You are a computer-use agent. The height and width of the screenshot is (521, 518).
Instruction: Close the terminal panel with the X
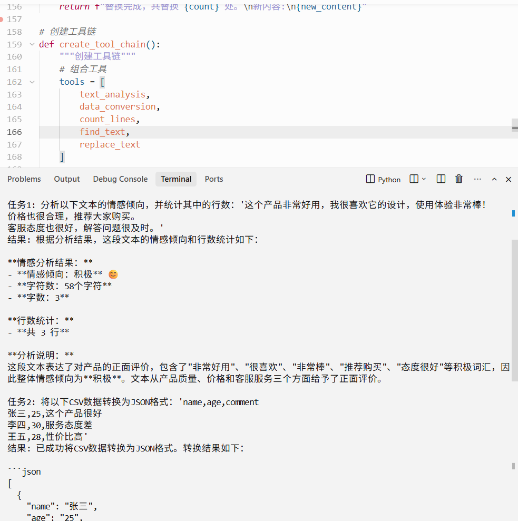point(509,180)
